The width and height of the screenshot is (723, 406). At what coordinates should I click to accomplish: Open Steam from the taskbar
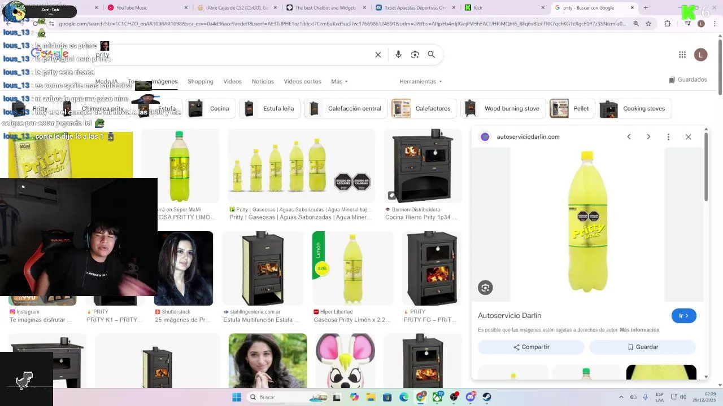coord(487,397)
